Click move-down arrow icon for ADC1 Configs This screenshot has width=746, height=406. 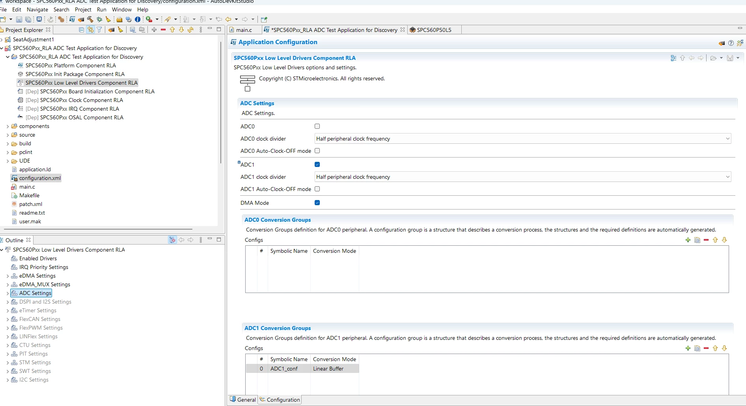tap(724, 348)
